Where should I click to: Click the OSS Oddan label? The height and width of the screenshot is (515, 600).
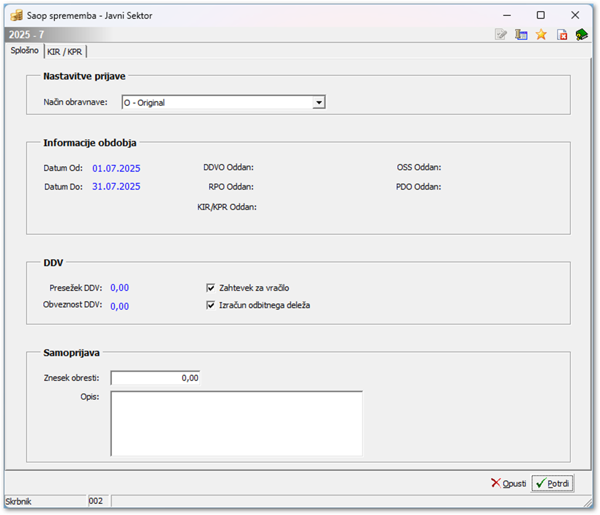[x=419, y=167]
